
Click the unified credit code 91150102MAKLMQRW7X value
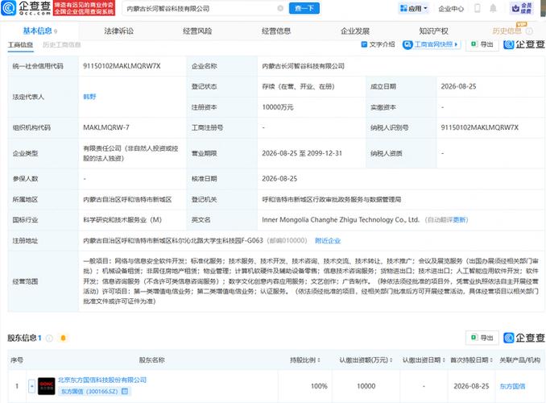122,66
